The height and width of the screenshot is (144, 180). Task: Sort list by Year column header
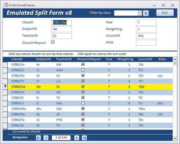(x=109, y=59)
